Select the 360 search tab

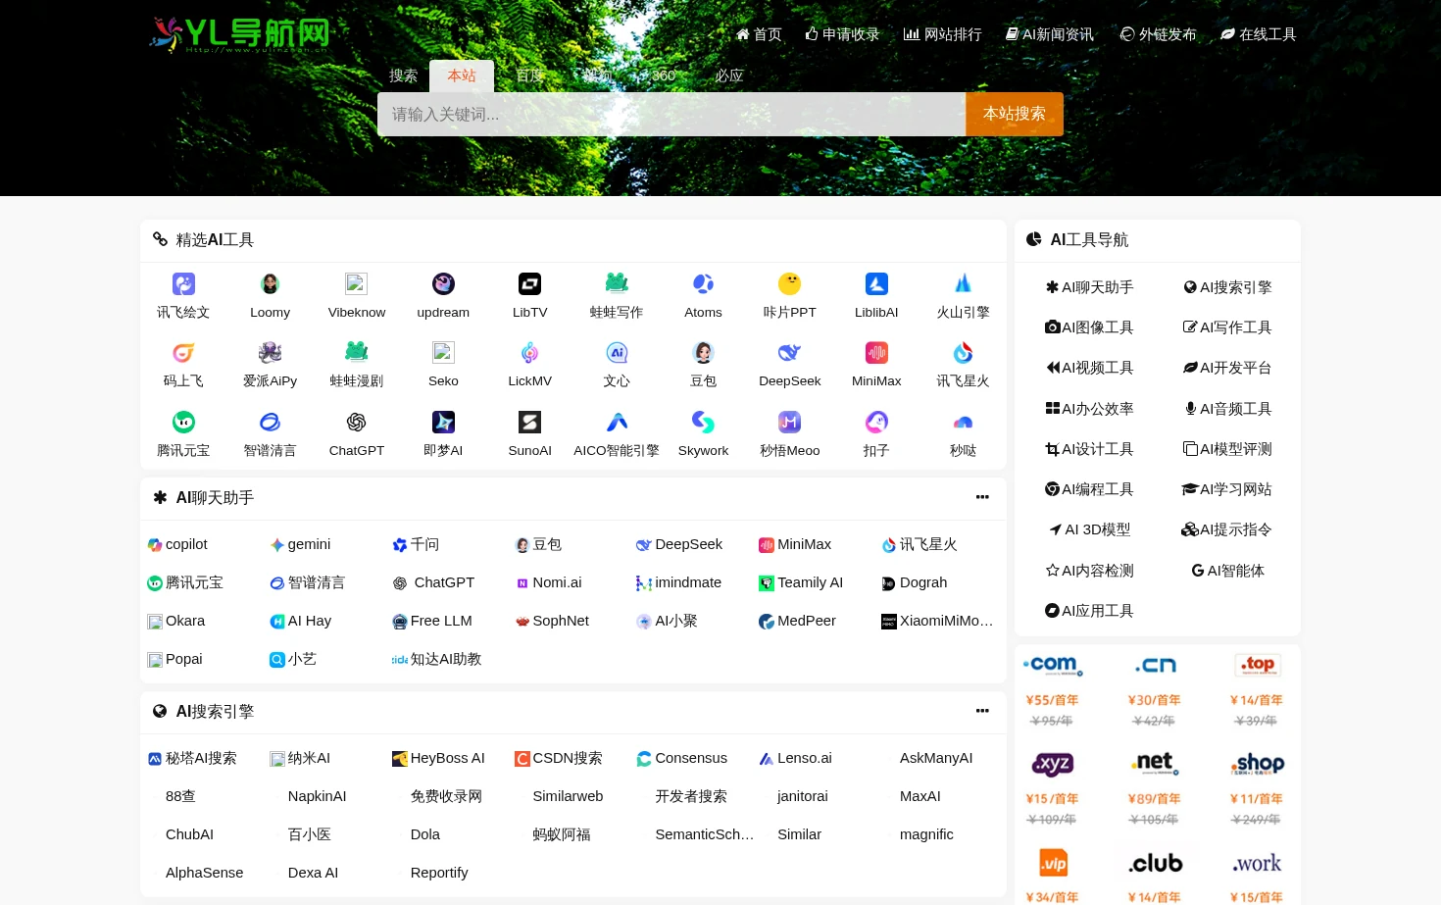664,75
